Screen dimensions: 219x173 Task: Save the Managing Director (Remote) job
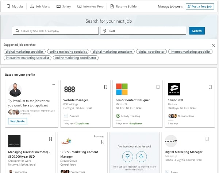tap(50, 139)
